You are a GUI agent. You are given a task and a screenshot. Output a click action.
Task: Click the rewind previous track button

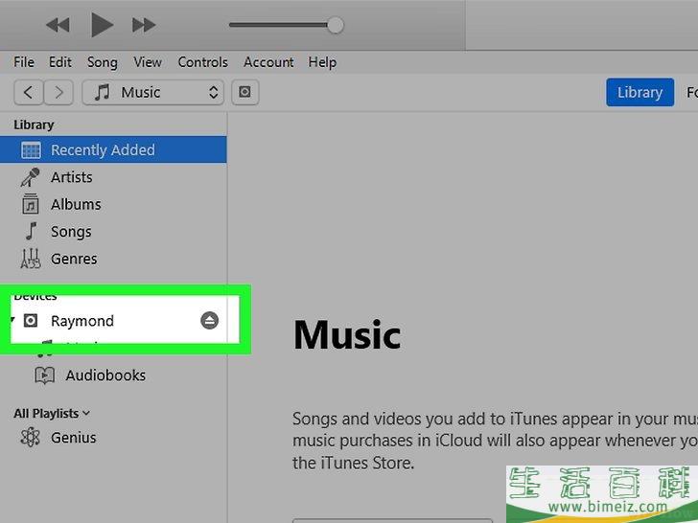58,25
